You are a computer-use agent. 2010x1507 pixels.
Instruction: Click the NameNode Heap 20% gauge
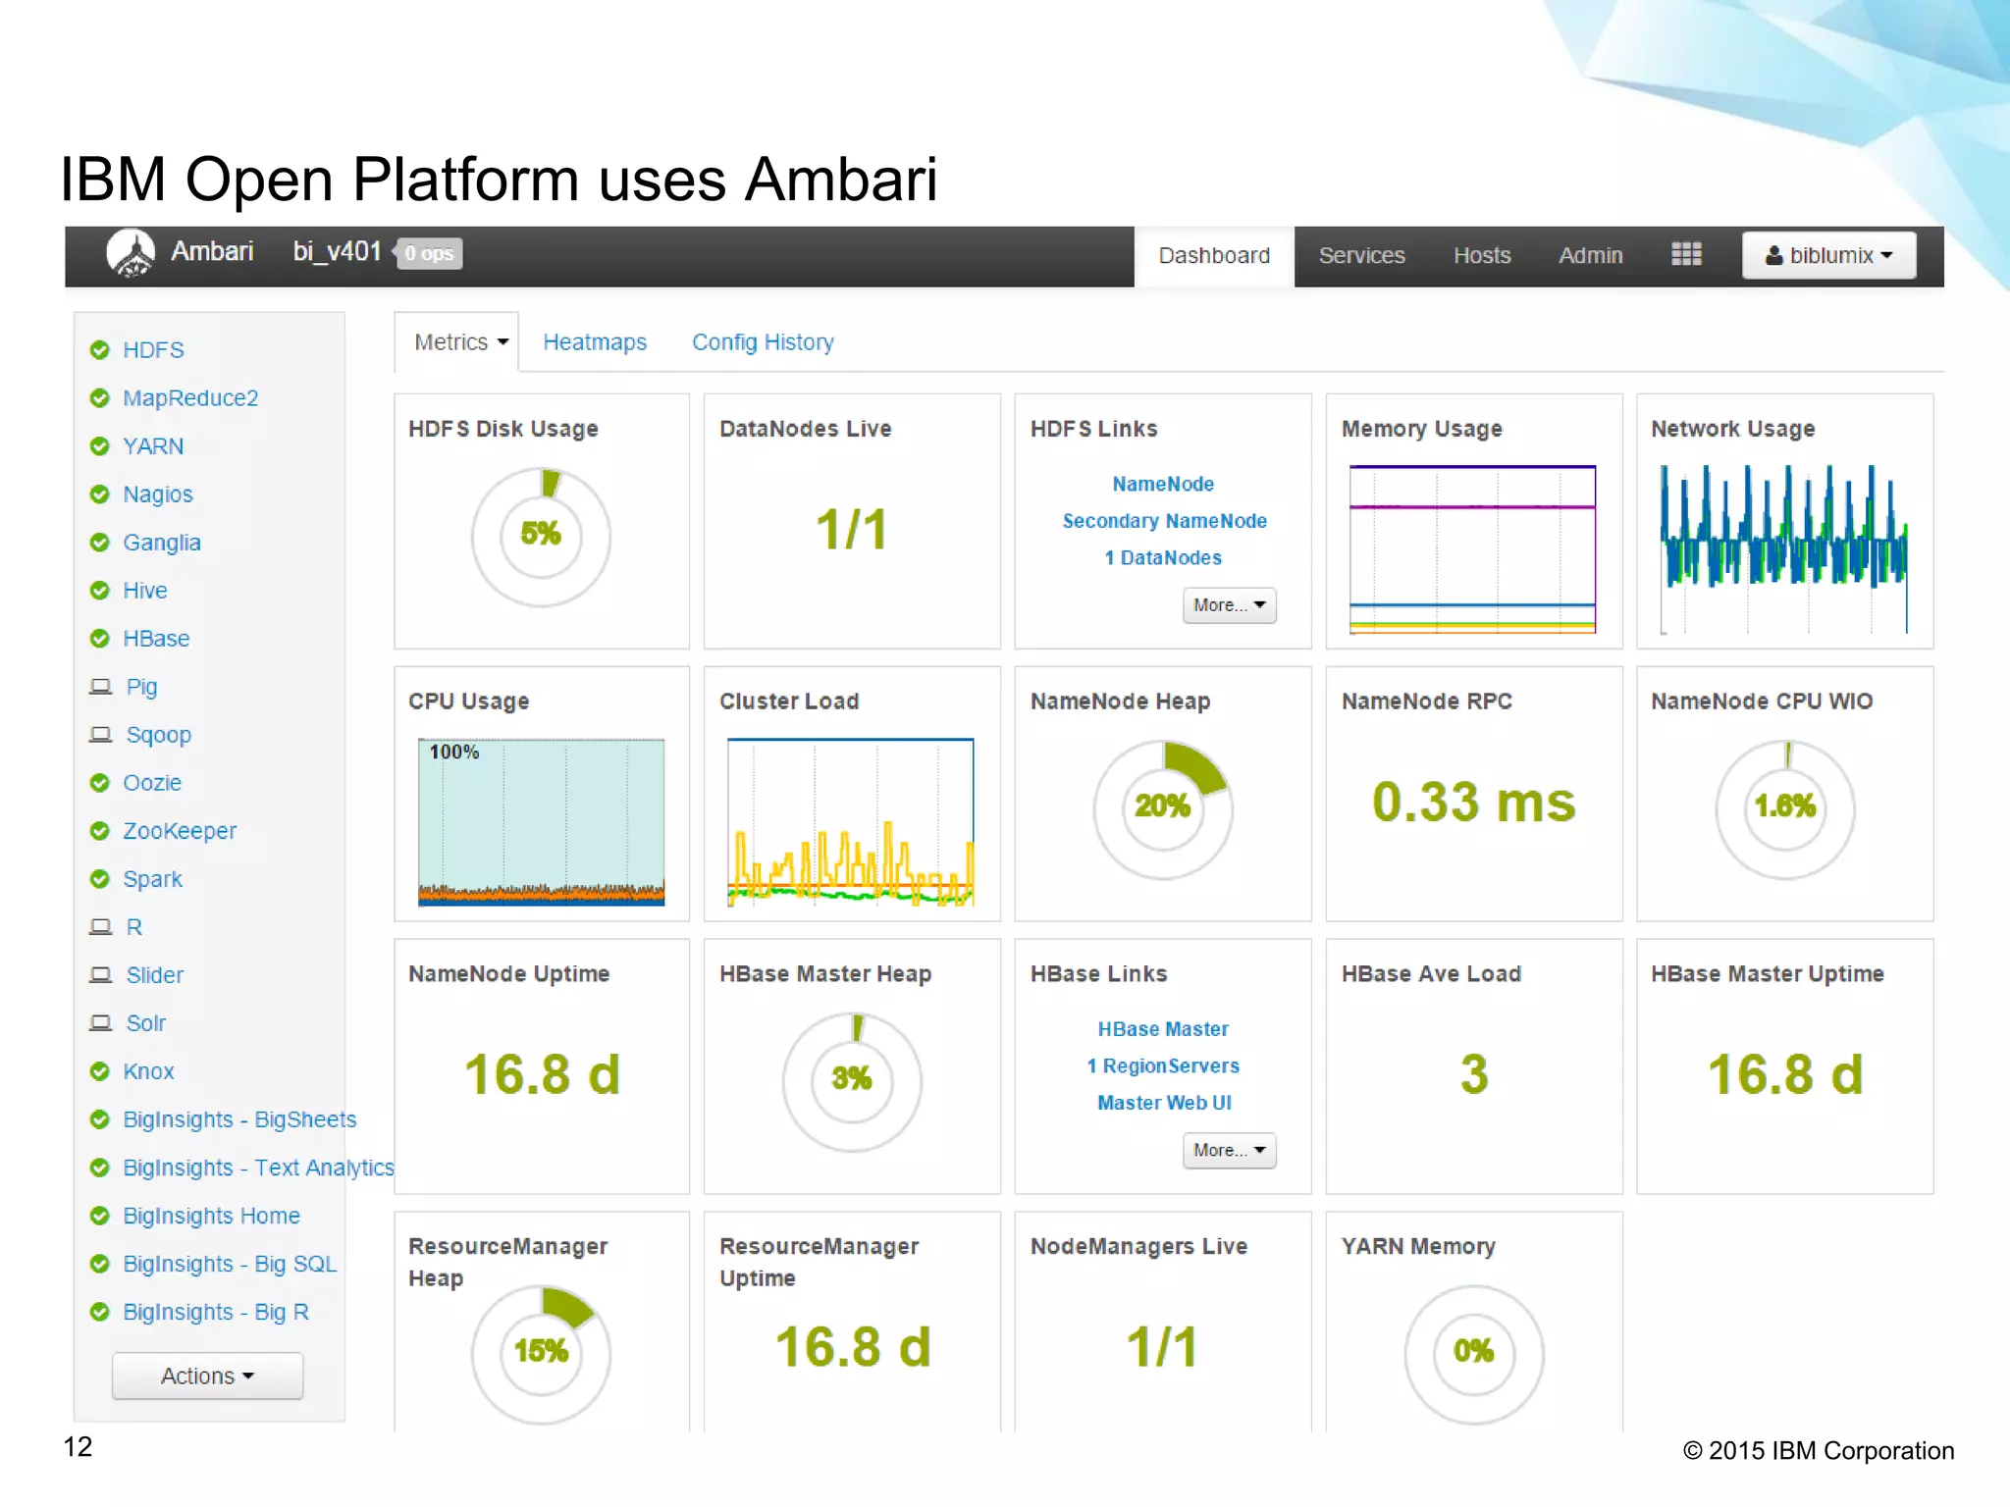(1163, 808)
